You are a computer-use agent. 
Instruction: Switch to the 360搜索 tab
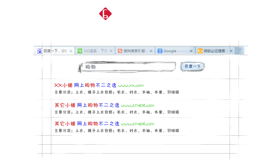pos(95,51)
